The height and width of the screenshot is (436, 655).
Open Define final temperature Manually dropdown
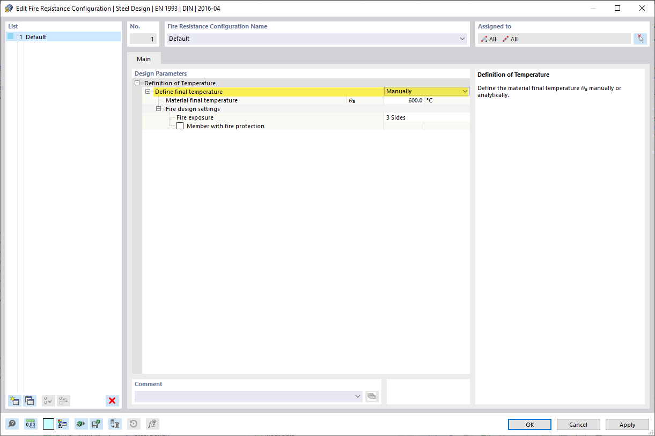pyautogui.click(x=426, y=91)
